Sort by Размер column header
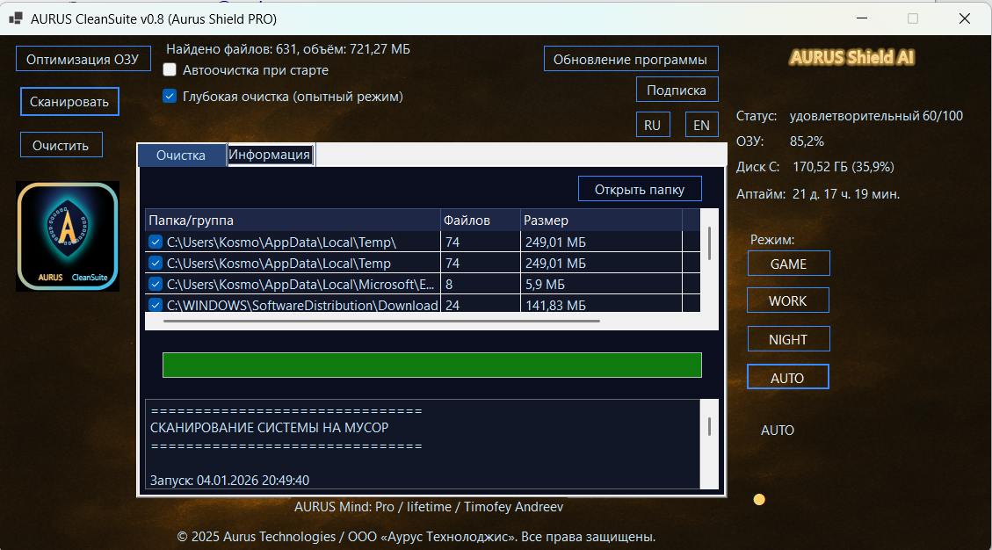The image size is (992, 550). tap(601, 221)
